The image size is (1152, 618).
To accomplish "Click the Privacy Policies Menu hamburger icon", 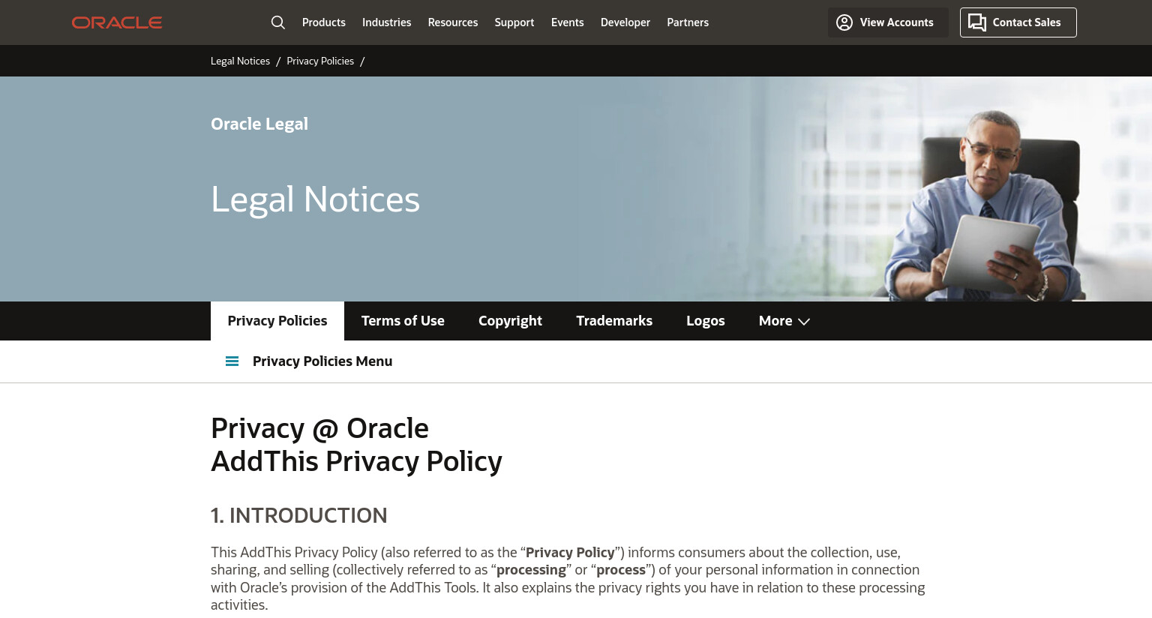I will [x=232, y=361].
